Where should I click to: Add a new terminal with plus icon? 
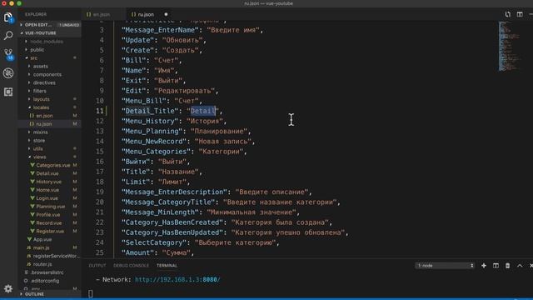484,266
